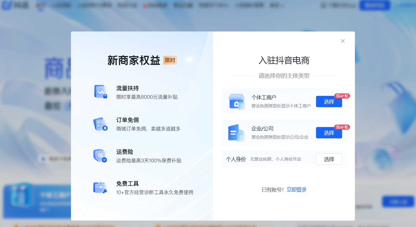Click the 流量扶持 traffic support icon
Viewport: 416px width, 227px height.
pos(100,92)
